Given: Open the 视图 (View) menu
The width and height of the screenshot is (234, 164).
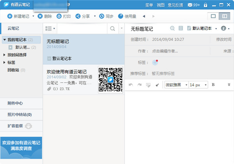Looking at the screenshot, I should pyautogui.click(x=160, y=5).
